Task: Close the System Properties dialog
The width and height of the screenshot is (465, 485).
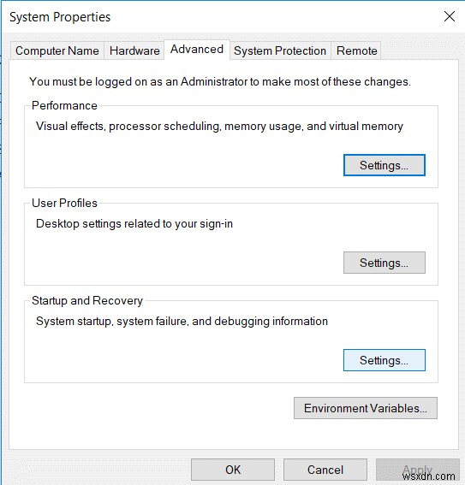Action: point(450,16)
